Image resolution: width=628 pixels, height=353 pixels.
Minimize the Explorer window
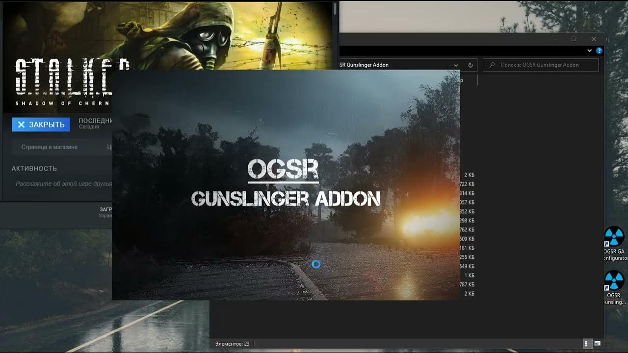554,39
